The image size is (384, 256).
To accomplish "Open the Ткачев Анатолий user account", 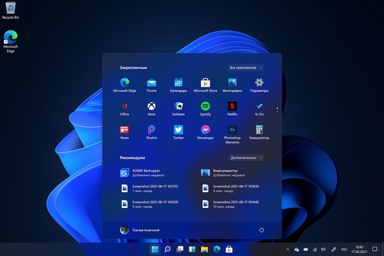I will tap(139, 230).
